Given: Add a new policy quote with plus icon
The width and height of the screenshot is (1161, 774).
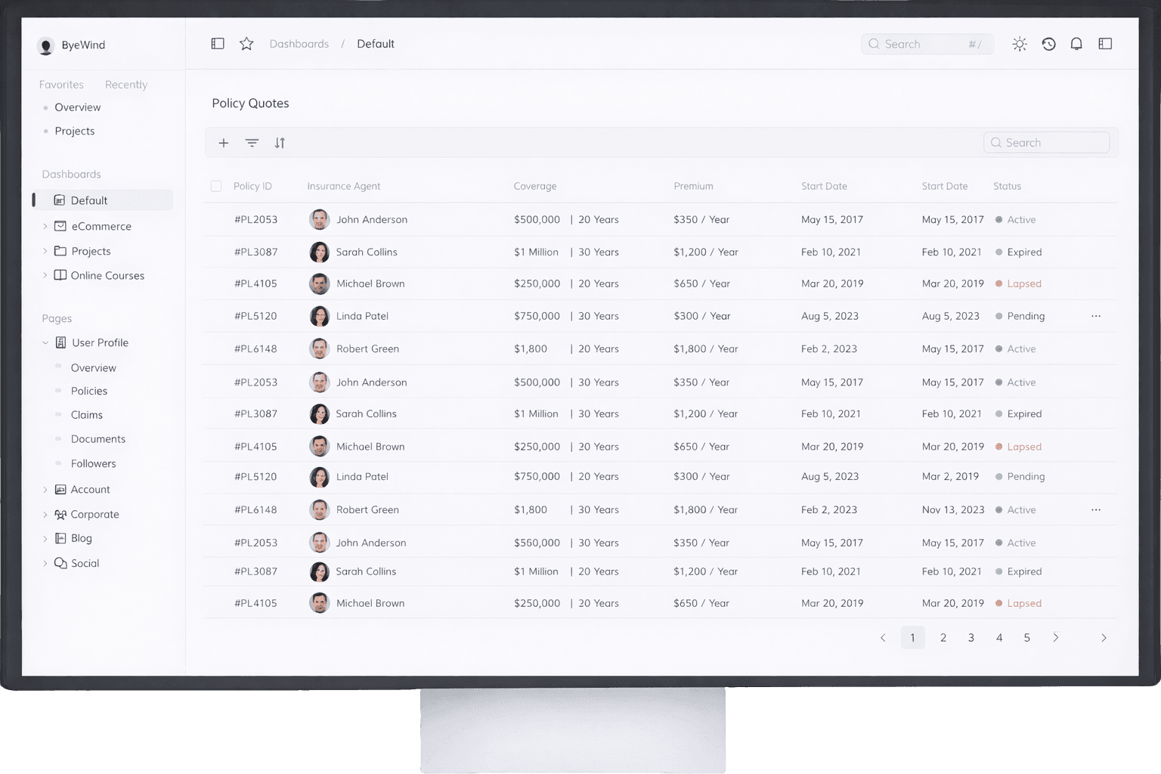Looking at the screenshot, I should (x=224, y=142).
